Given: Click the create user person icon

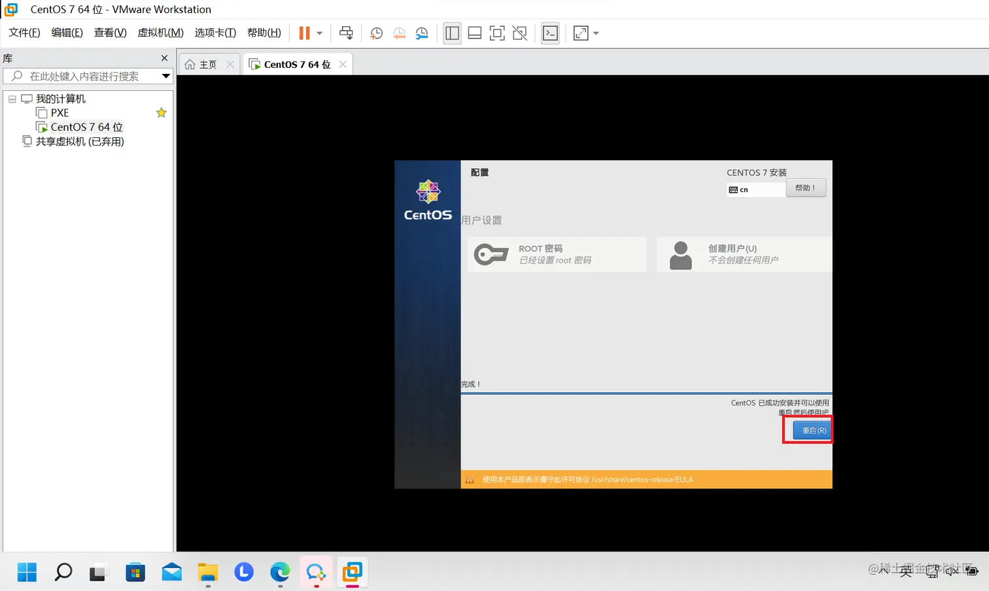Looking at the screenshot, I should click(x=681, y=255).
